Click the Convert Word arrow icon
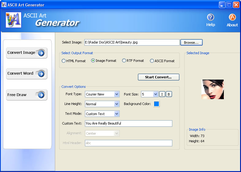This screenshot has width=241, height=172. 41,74
